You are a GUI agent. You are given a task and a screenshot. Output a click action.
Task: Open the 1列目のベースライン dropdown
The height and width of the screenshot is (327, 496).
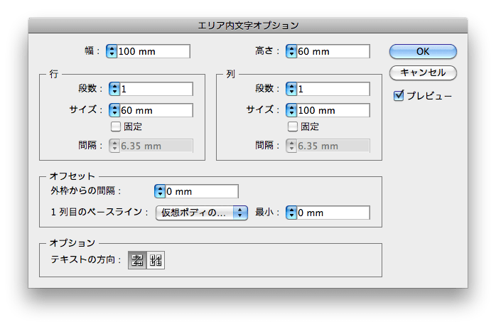201,213
